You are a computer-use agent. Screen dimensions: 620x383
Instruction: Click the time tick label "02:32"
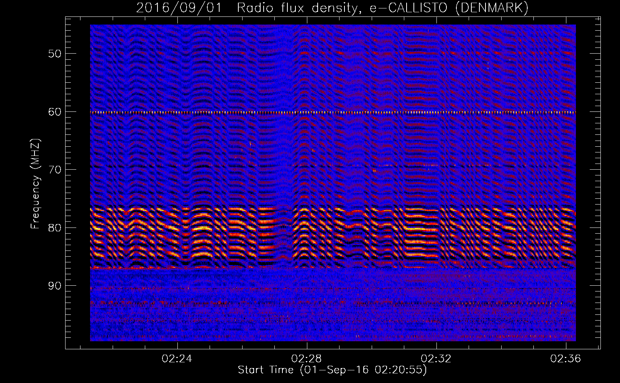pos(436,359)
